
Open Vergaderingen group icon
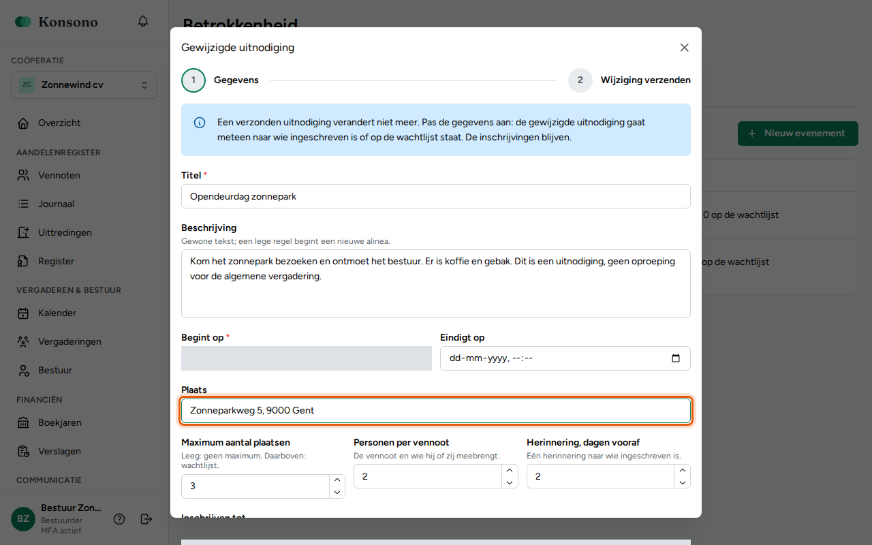tap(23, 342)
